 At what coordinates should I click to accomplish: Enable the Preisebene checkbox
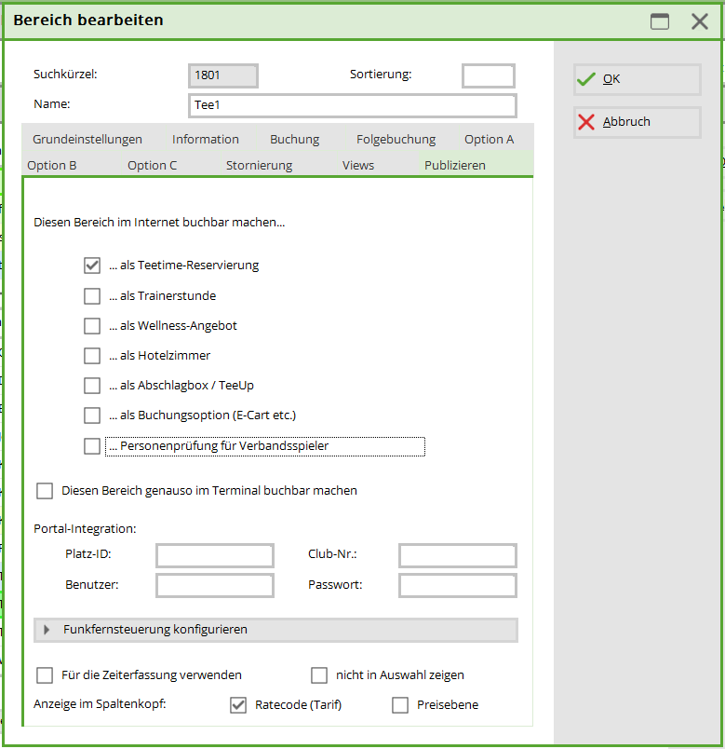point(400,705)
